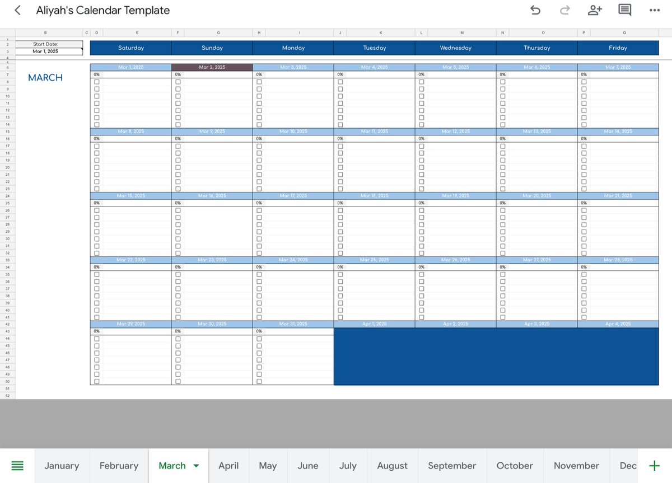Switch to the September sheet tab

(x=452, y=465)
